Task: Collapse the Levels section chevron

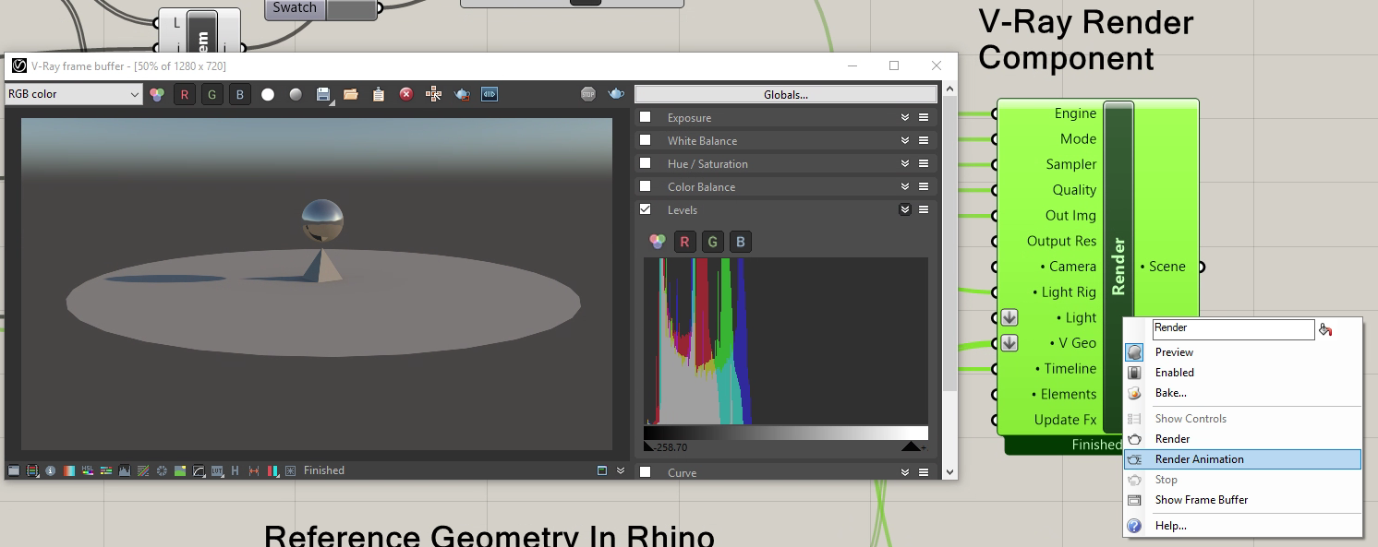Action: coord(905,209)
